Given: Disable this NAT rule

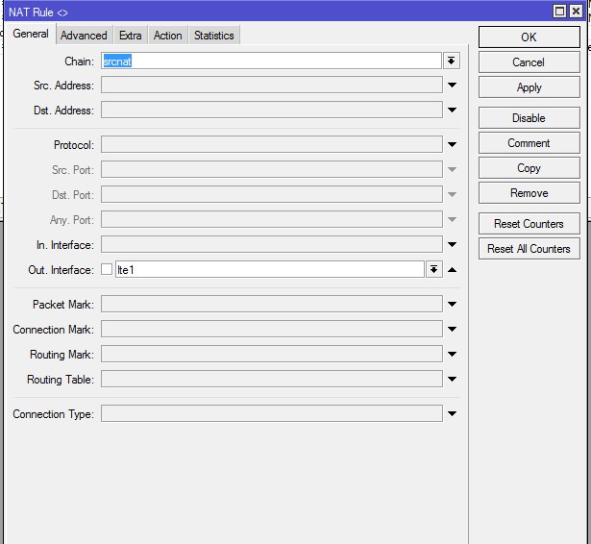Looking at the screenshot, I should (529, 118).
